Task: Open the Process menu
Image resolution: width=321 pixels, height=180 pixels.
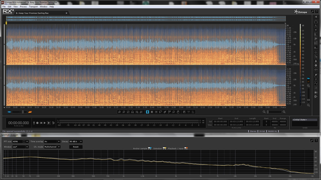Action: coord(23,7)
